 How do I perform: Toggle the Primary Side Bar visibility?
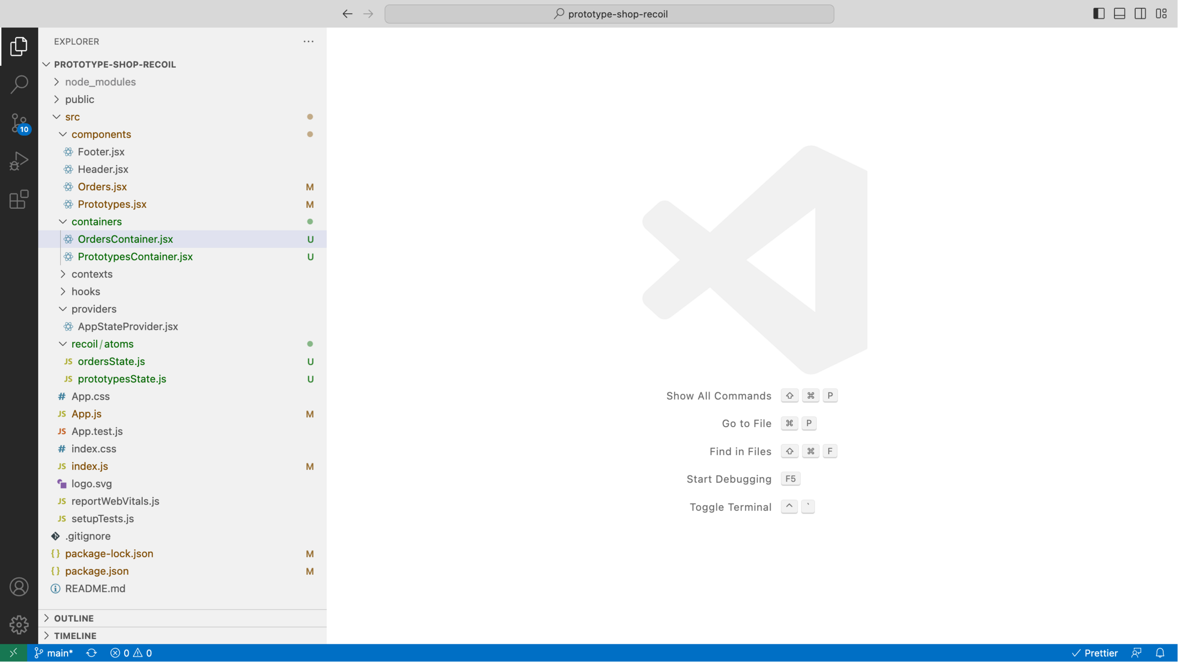click(1098, 14)
